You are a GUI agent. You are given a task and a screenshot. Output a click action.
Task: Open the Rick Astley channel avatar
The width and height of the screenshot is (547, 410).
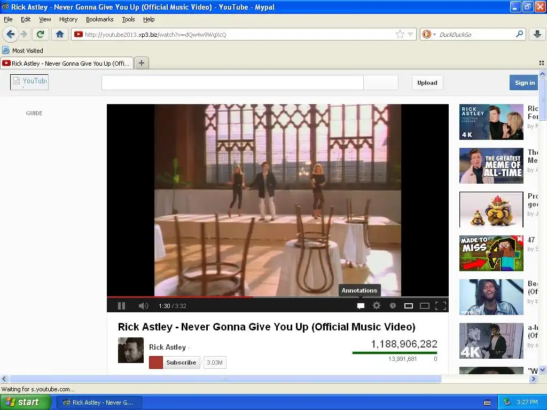click(130, 350)
